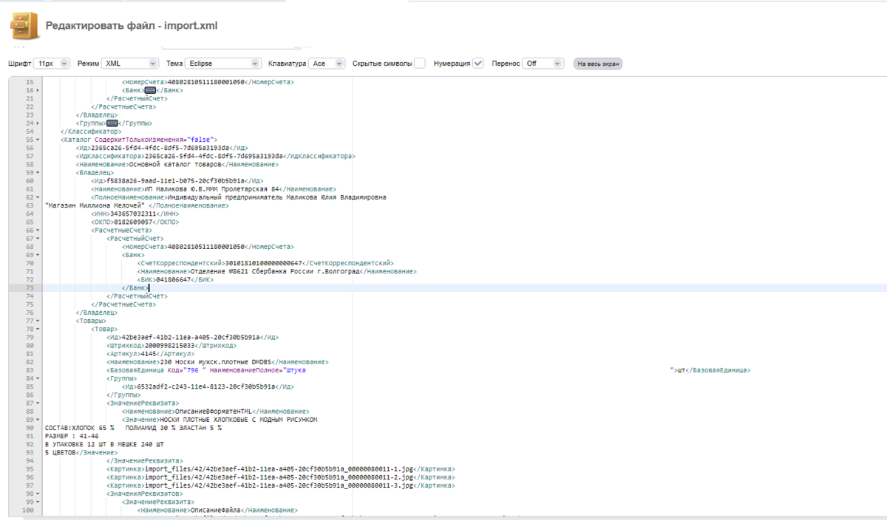
Task: Click the image path ending 00000080011-2.jpg
Action: point(279,477)
